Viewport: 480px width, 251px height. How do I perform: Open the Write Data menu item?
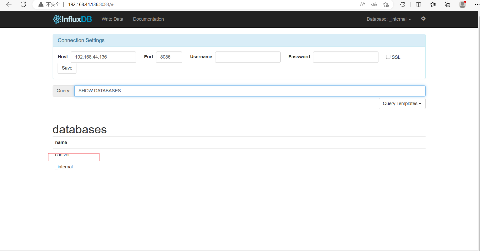click(113, 19)
